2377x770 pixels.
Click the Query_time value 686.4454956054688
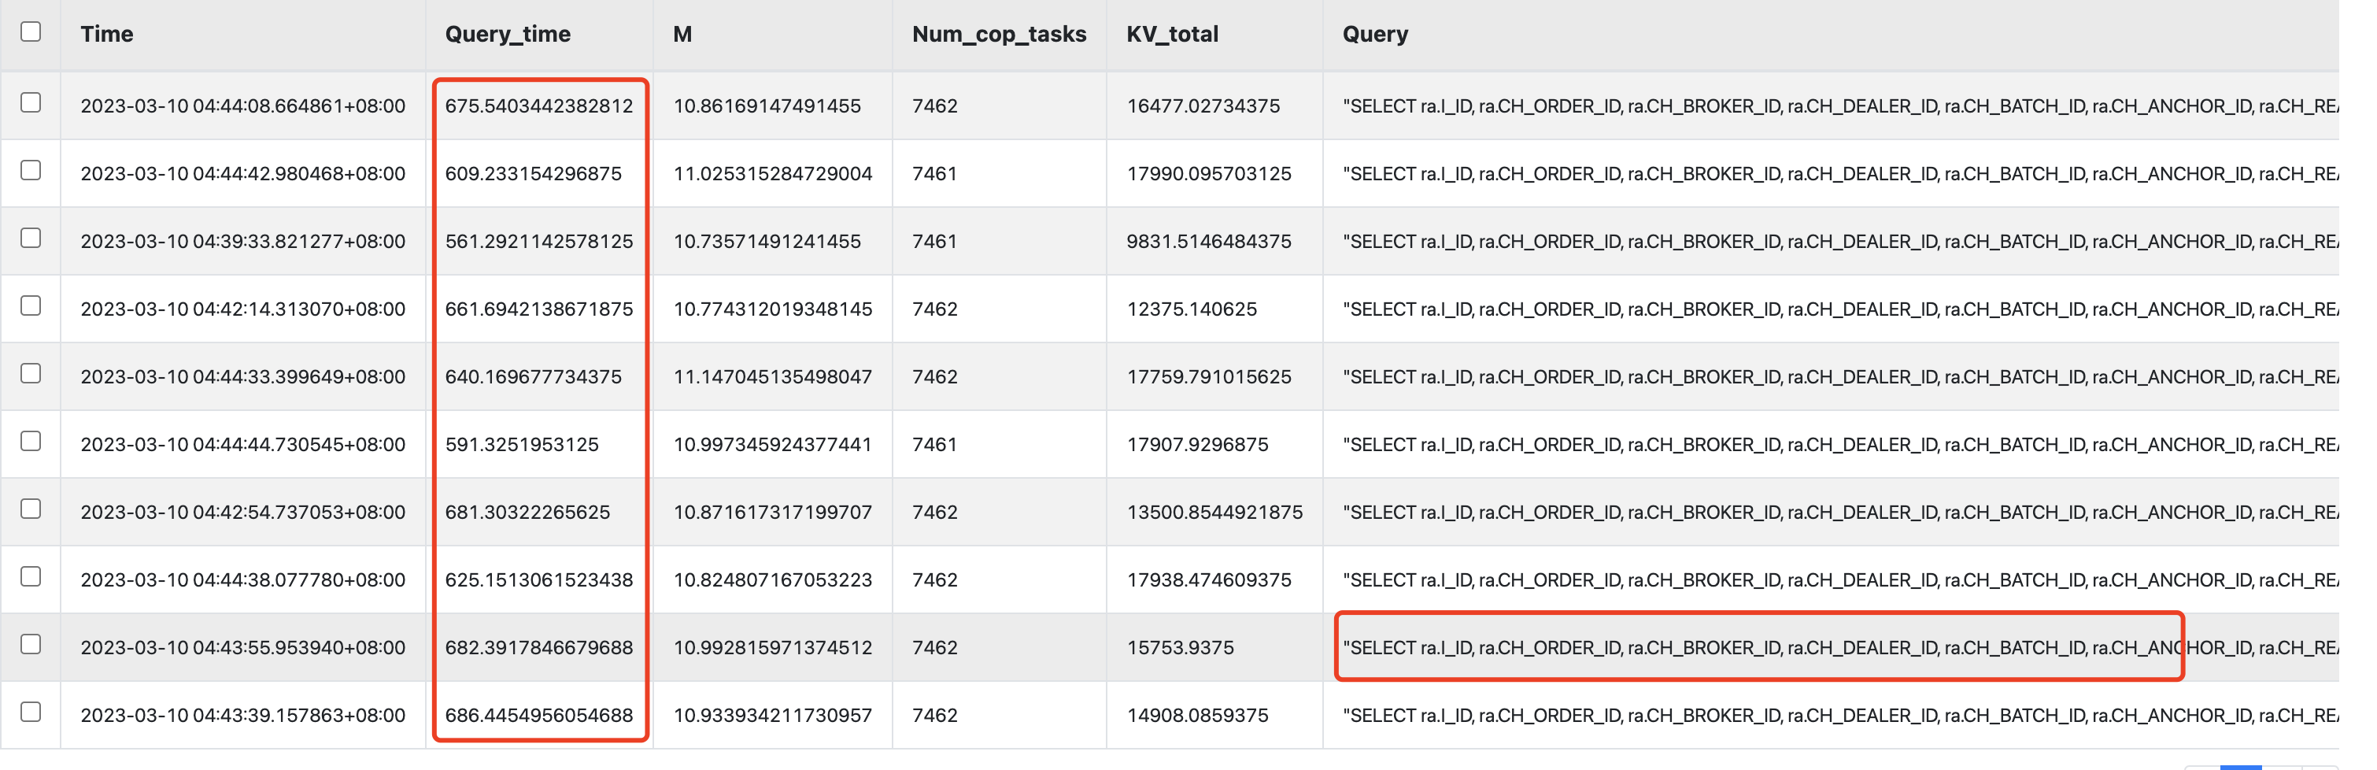point(539,716)
